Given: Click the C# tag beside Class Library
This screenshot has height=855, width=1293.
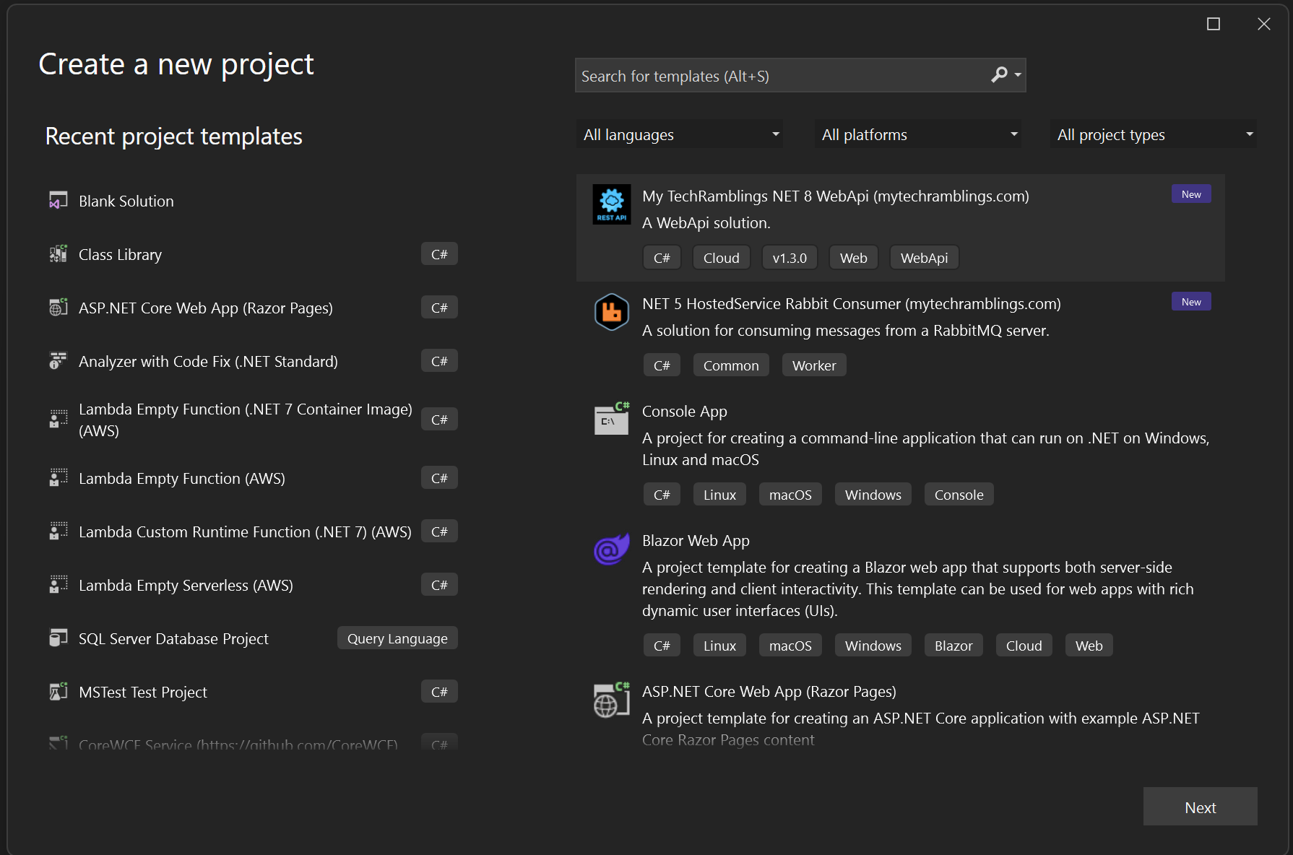Looking at the screenshot, I should [439, 254].
